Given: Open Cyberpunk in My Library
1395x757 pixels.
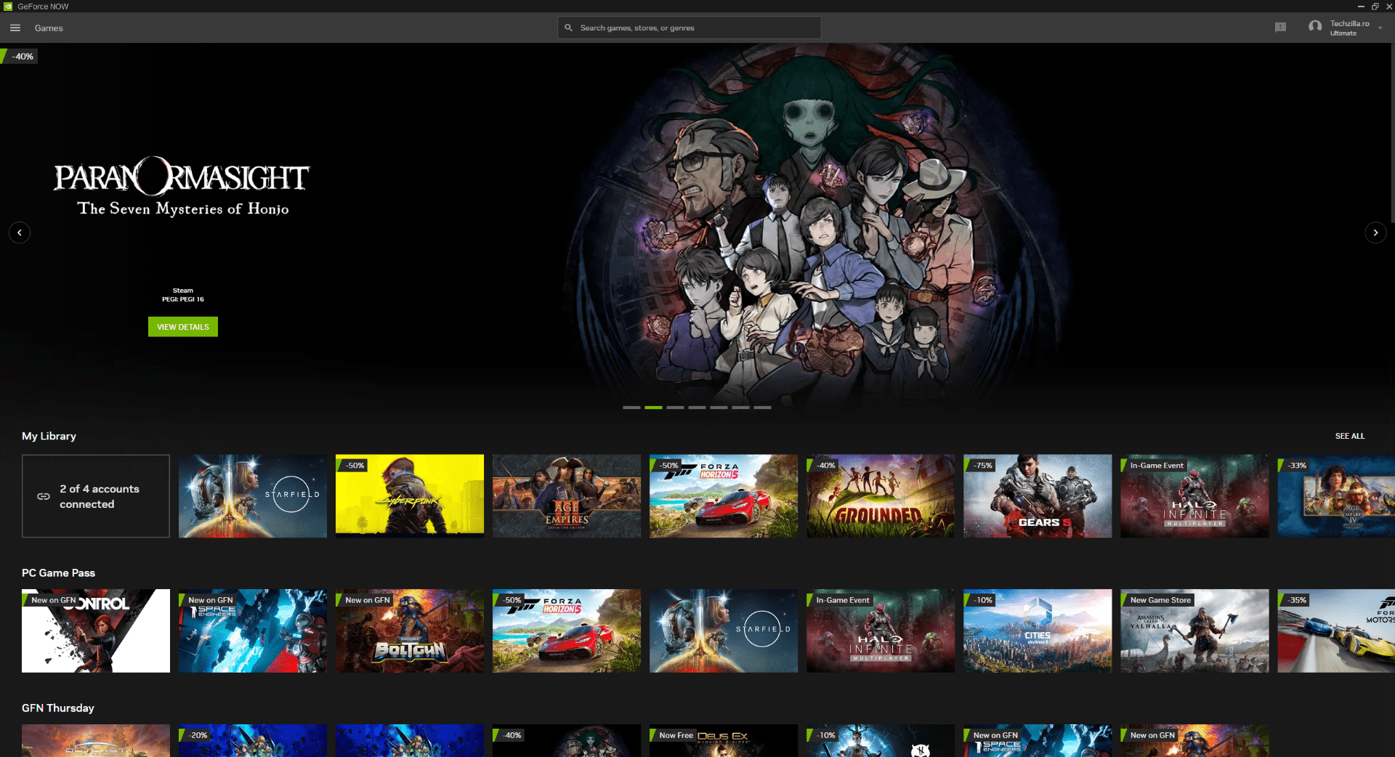Looking at the screenshot, I should (410, 496).
